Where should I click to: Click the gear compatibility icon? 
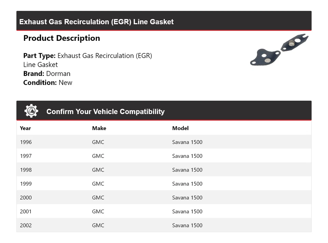[x=31, y=111]
